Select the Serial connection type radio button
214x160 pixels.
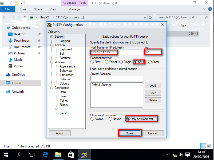pyautogui.click(x=150, y=62)
